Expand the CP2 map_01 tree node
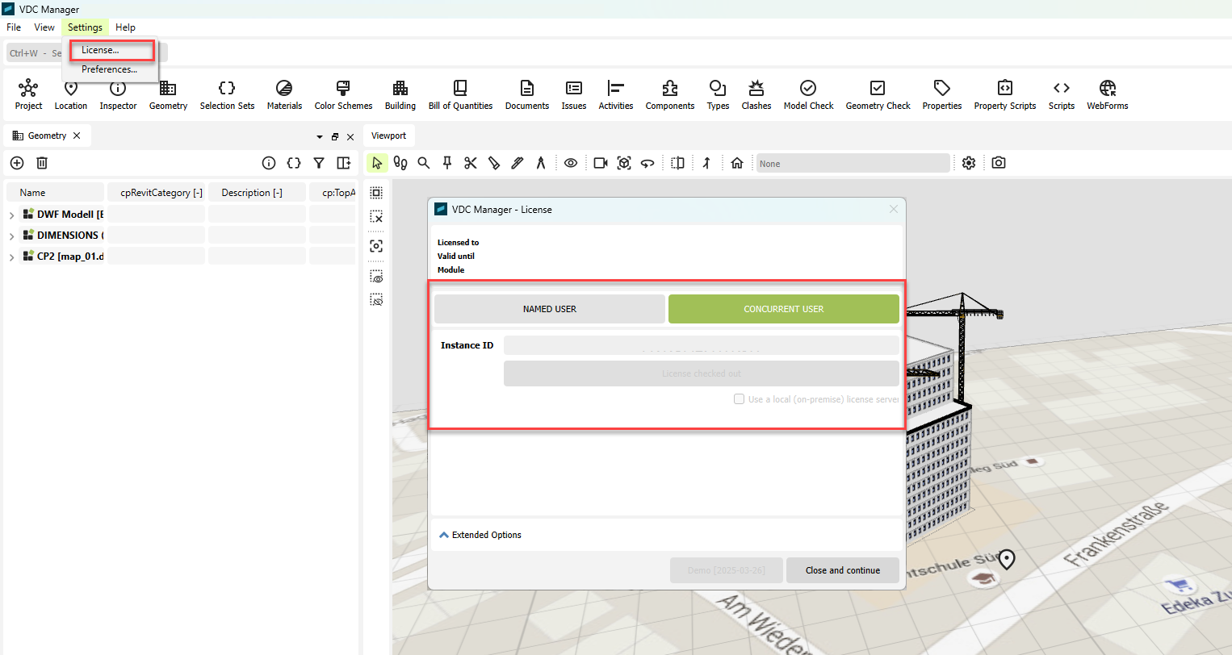This screenshot has width=1232, height=655. point(11,257)
